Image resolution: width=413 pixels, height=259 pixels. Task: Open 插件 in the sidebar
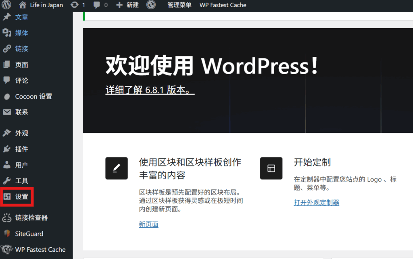(22, 149)
